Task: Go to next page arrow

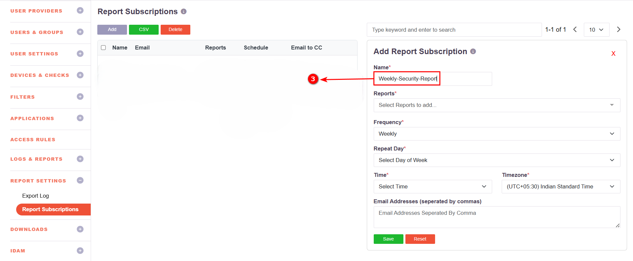Action: [x=618, y=29]
